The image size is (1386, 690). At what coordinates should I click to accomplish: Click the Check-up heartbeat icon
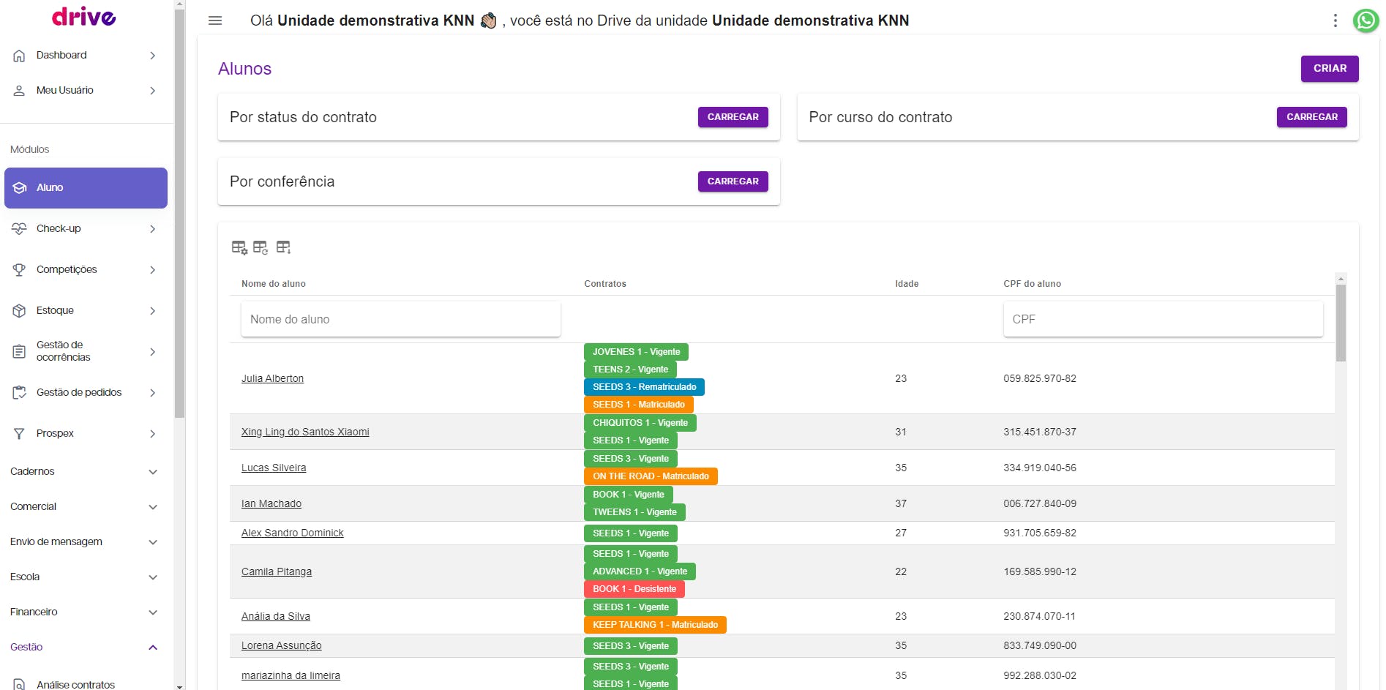click(x=20, y=229)
